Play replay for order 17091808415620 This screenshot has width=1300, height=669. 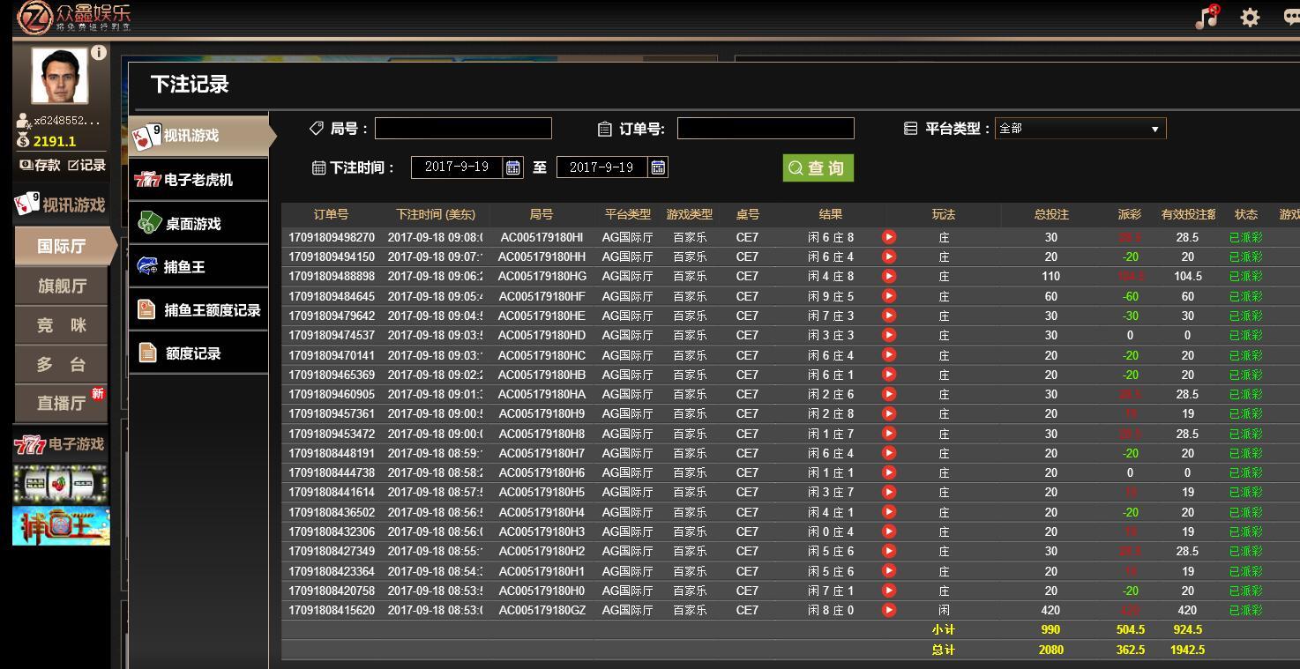[889, 610]
